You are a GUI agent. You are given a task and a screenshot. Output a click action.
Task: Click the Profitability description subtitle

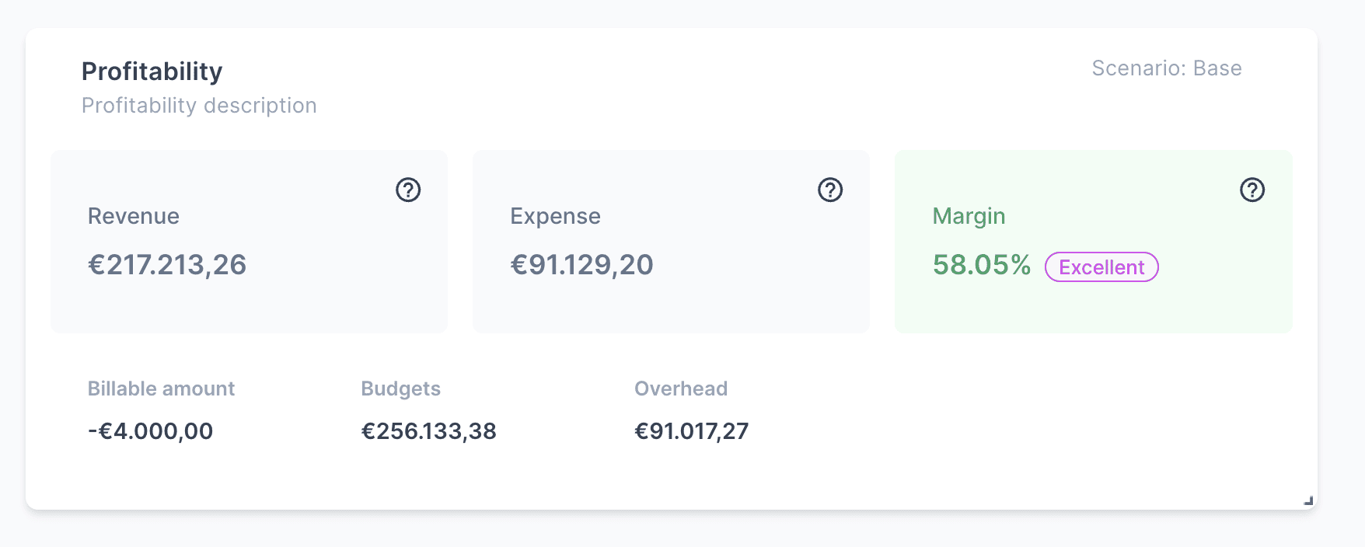coord(199,106)
